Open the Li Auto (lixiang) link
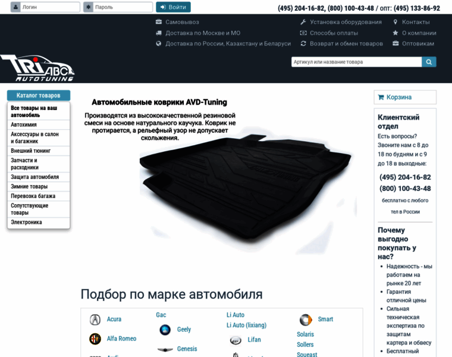The width and height of the screenshot is (452, 357). click(246, 325)
